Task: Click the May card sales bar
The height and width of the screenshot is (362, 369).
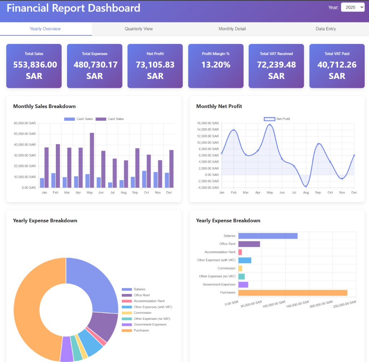Action: pyautogui.click(x=92, y=160)
